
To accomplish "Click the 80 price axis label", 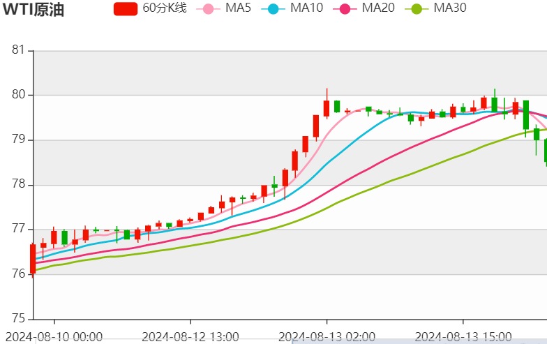I will [18, 95].
